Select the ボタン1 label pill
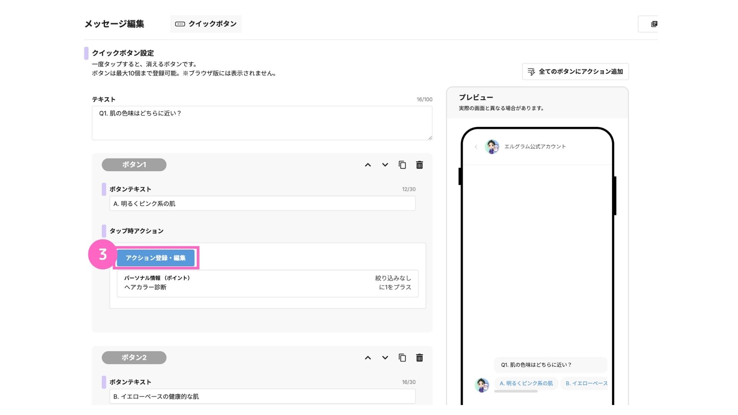This screenshot has height=415, width=738. click(x=134, y=165)
